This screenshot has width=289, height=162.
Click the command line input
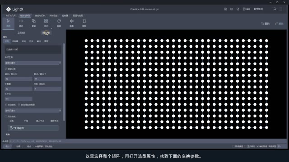148,141
